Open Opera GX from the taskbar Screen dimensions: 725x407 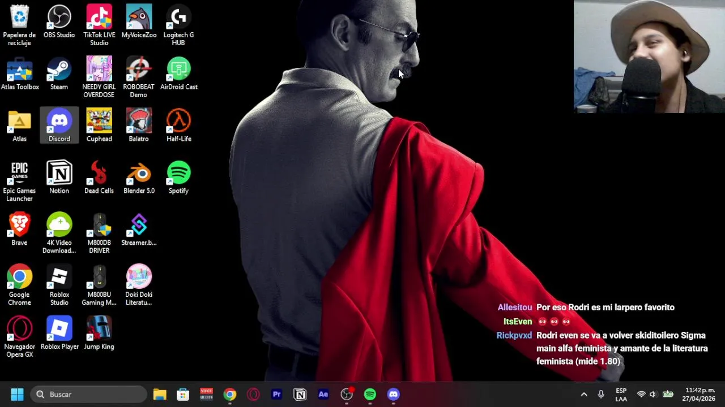253,394
